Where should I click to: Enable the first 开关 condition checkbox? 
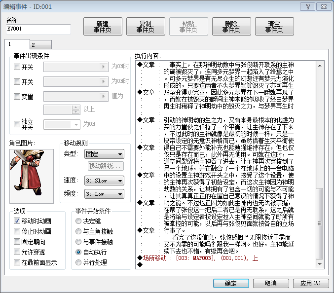tap(17, 67)
